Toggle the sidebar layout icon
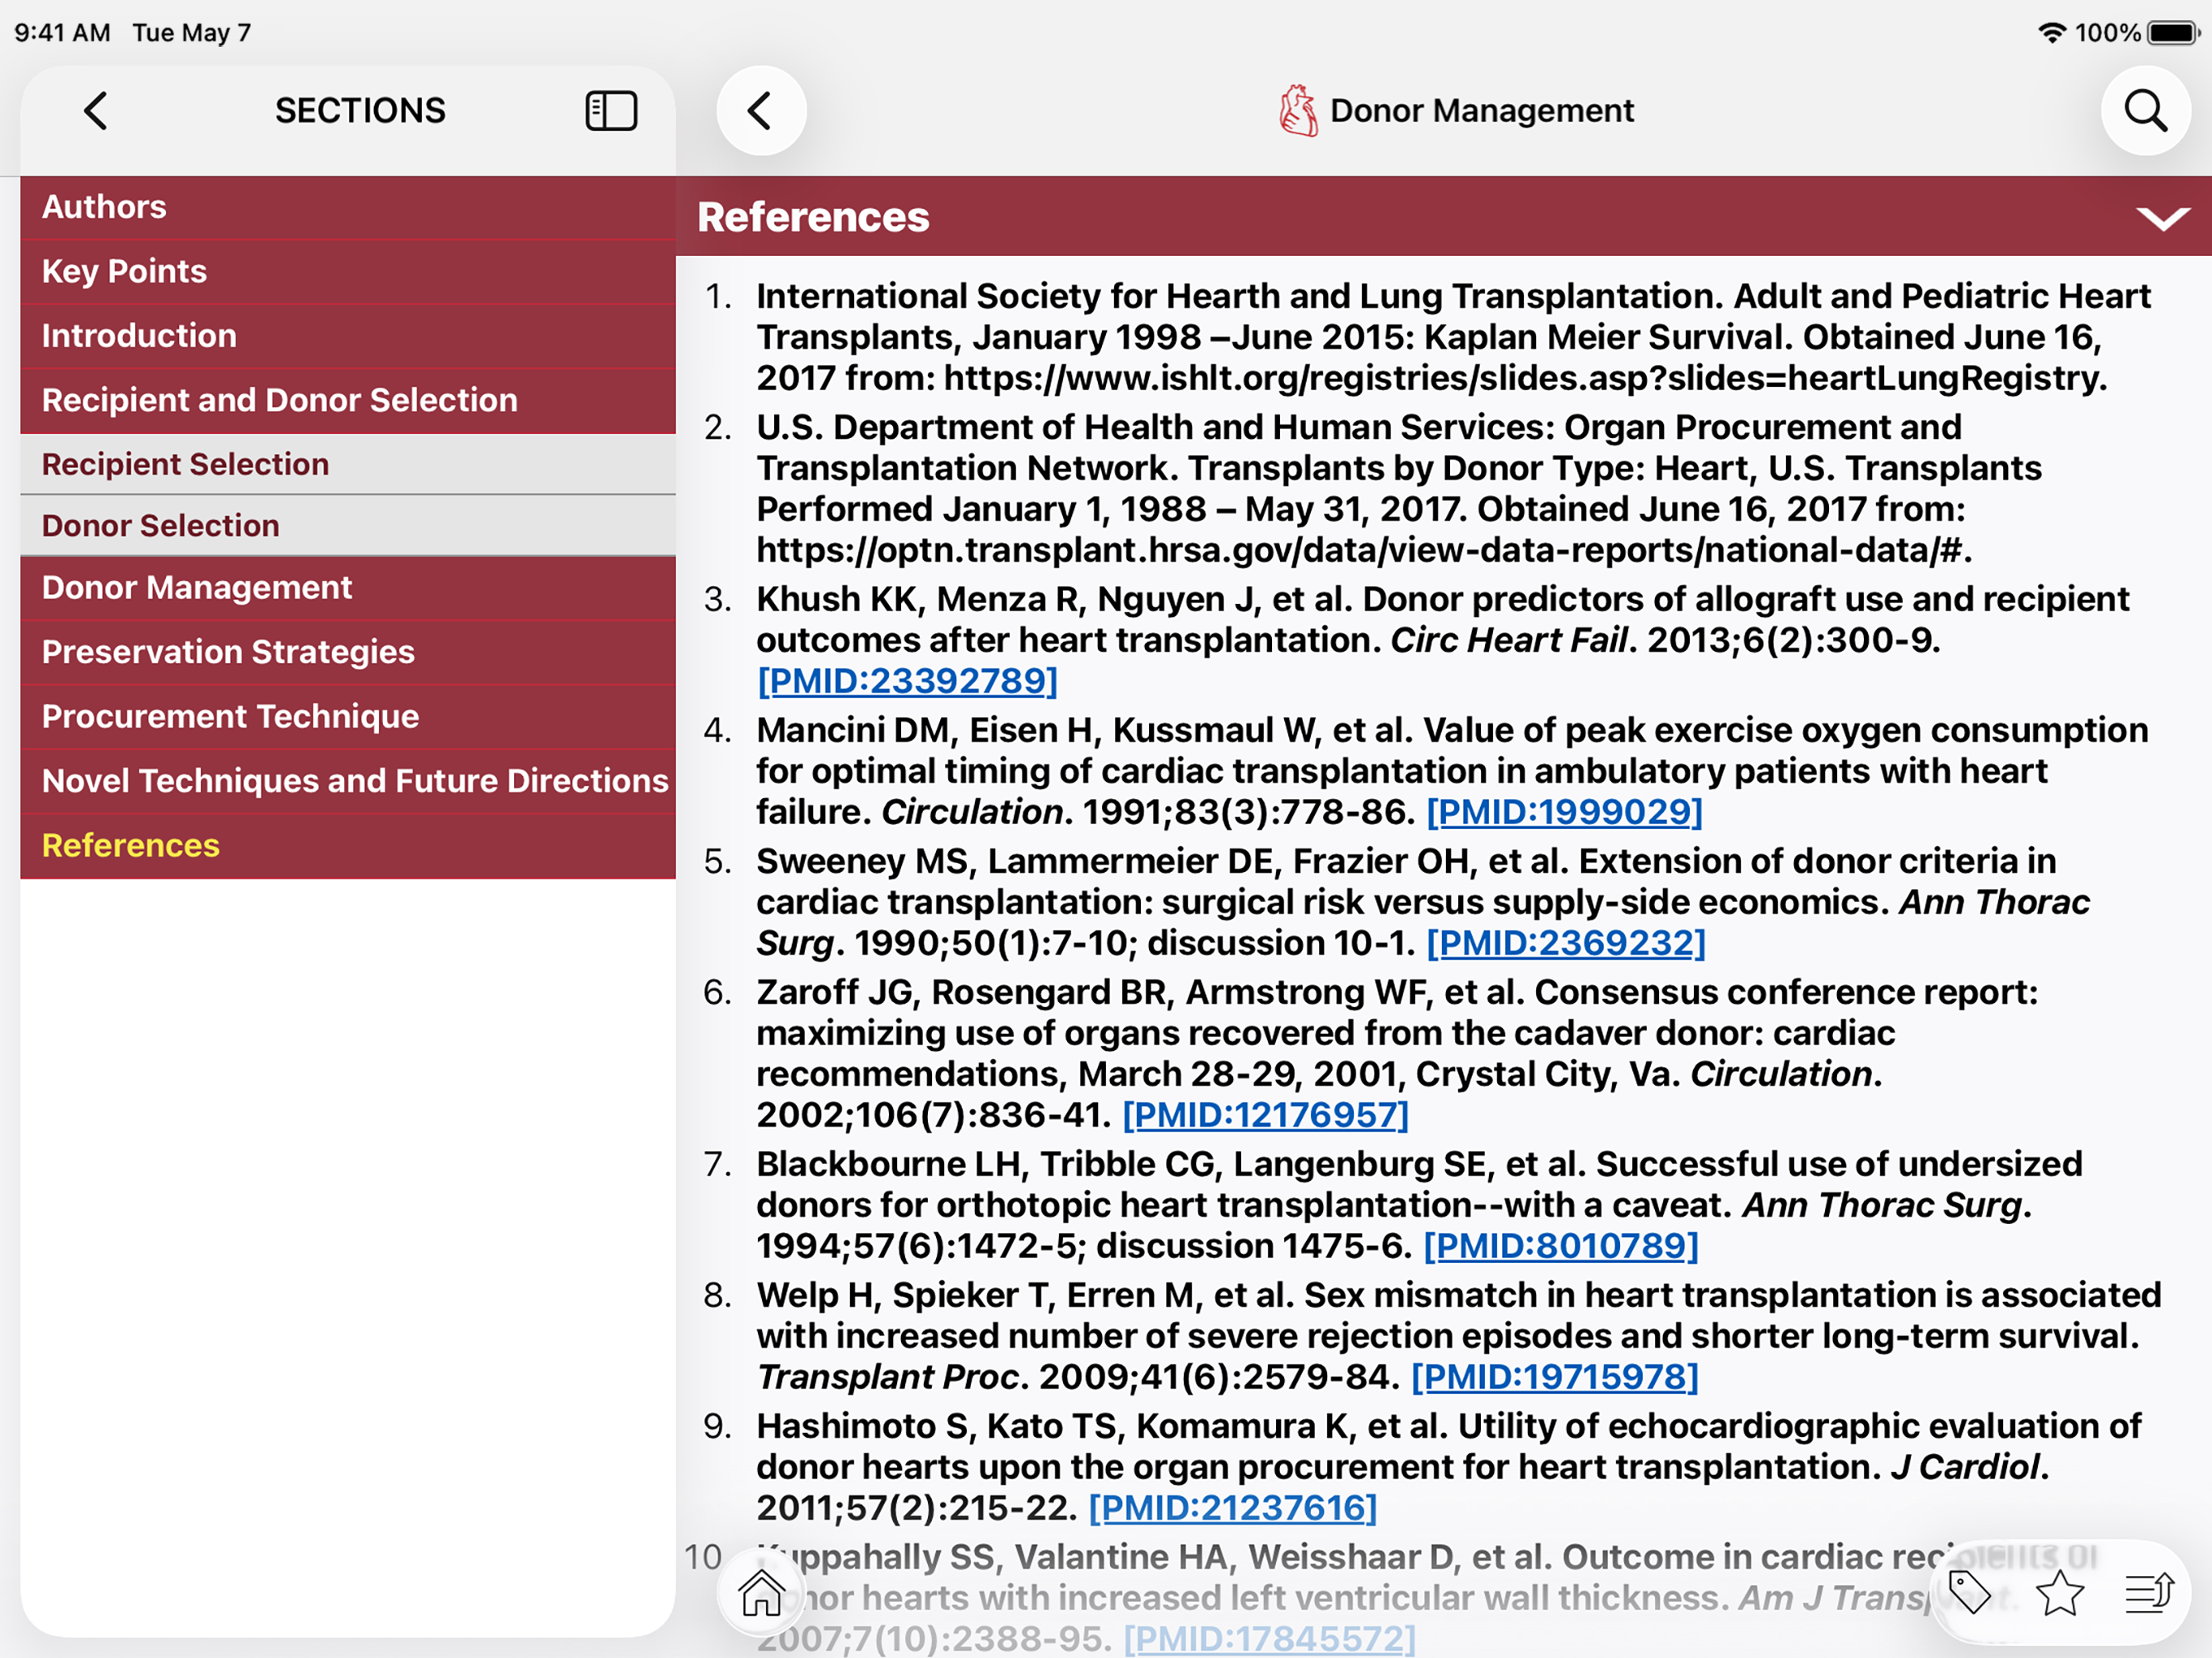2212x1658 pixels. pos(611,111)
